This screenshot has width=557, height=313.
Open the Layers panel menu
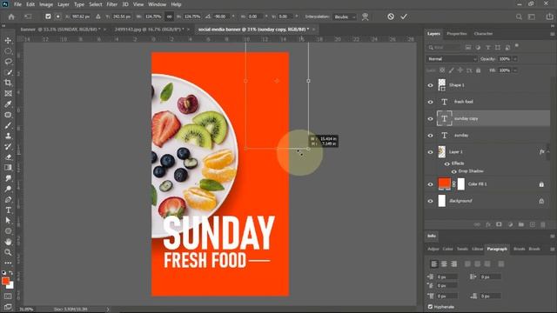[x=553, y=34]
